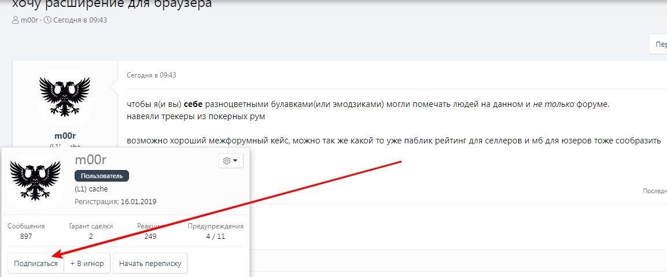Click the + В игнор button

[87, 263]
